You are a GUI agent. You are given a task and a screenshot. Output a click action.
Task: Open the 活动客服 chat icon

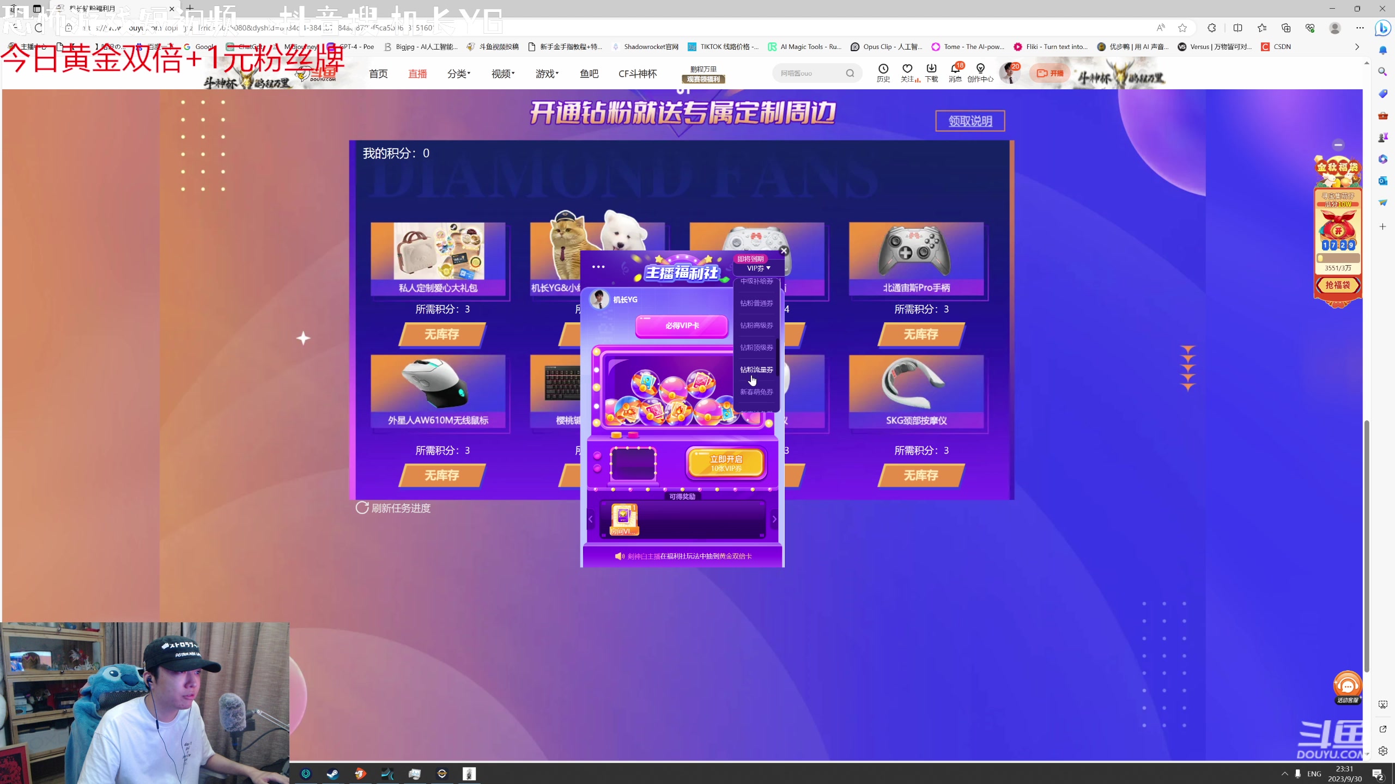pos(1348,686)
